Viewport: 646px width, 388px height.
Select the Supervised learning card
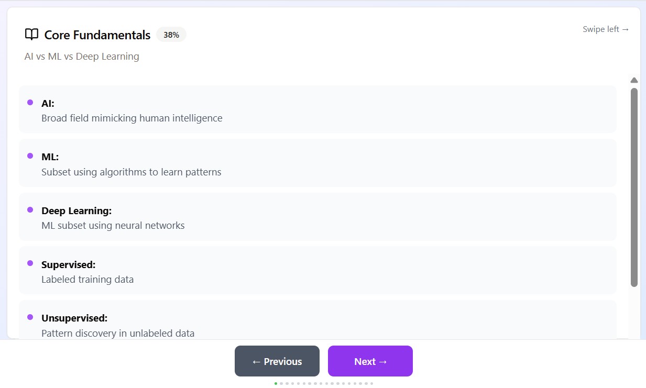pyautogui.click(x=317, y=270)
